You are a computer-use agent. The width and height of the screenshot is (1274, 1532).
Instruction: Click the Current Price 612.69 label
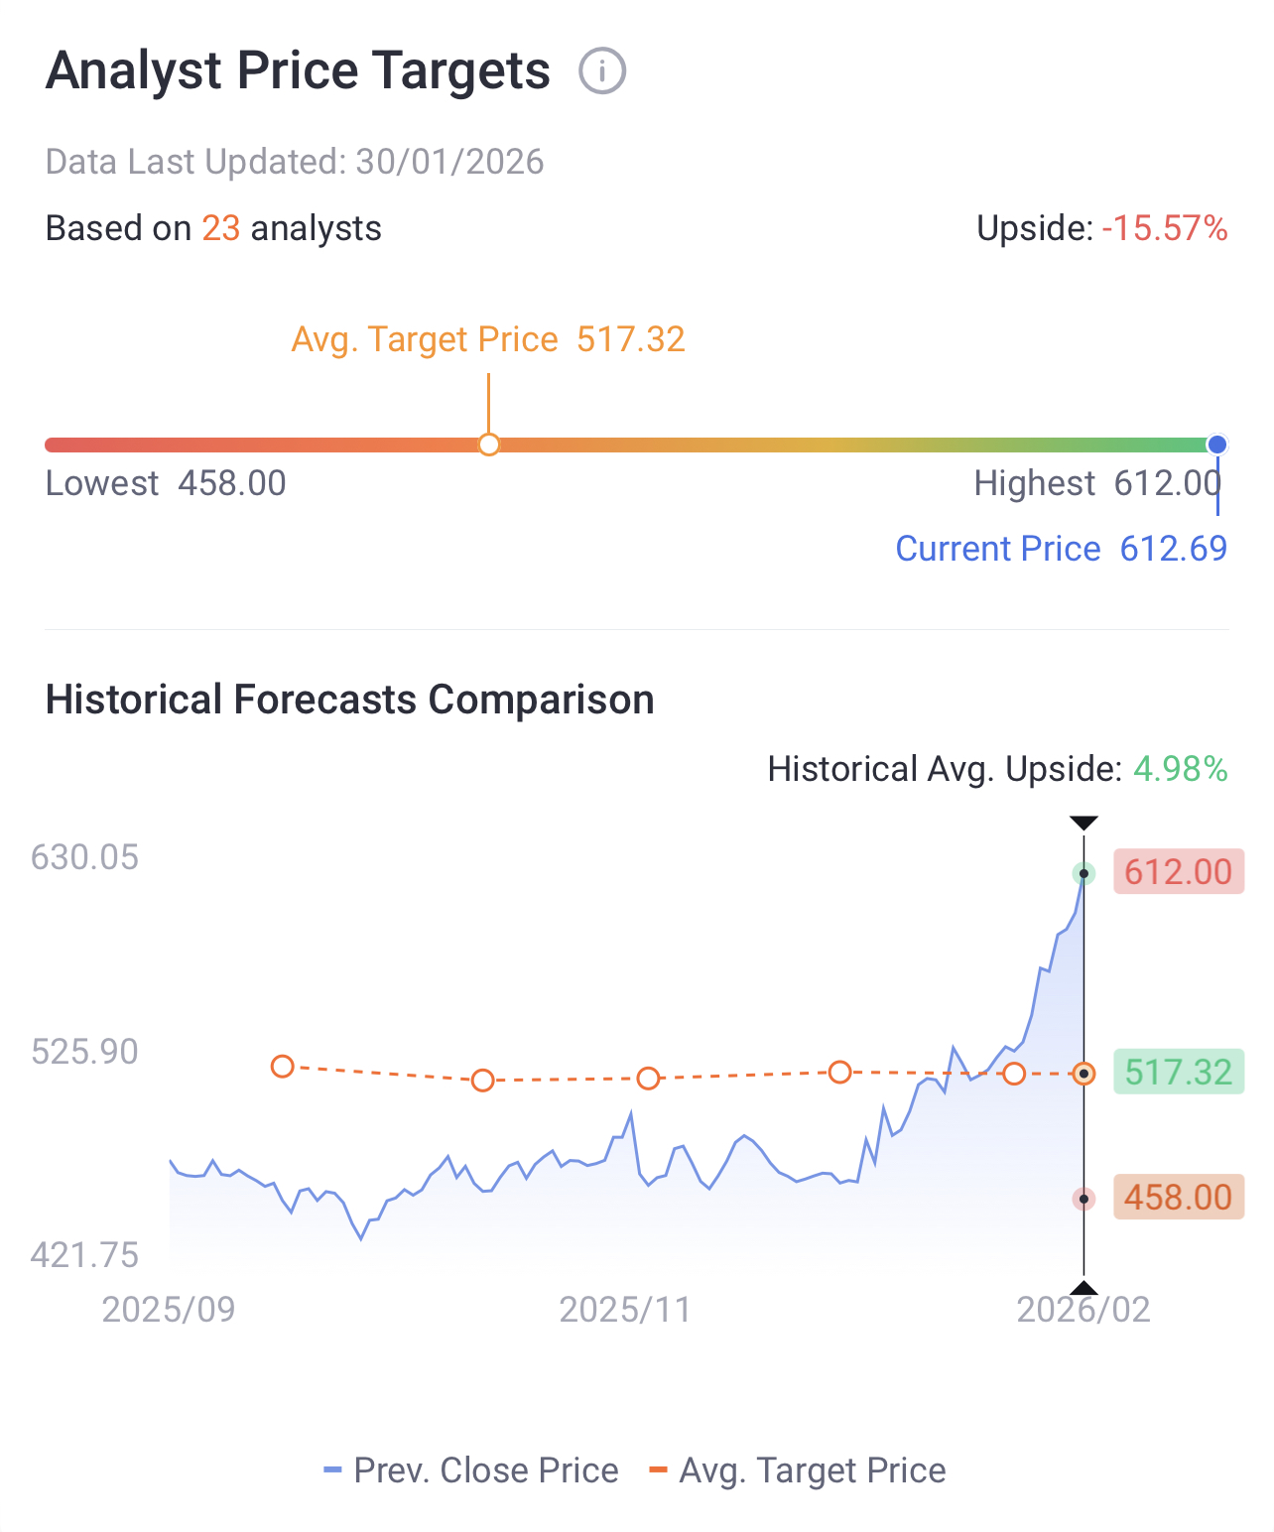tap(1061, 549)
